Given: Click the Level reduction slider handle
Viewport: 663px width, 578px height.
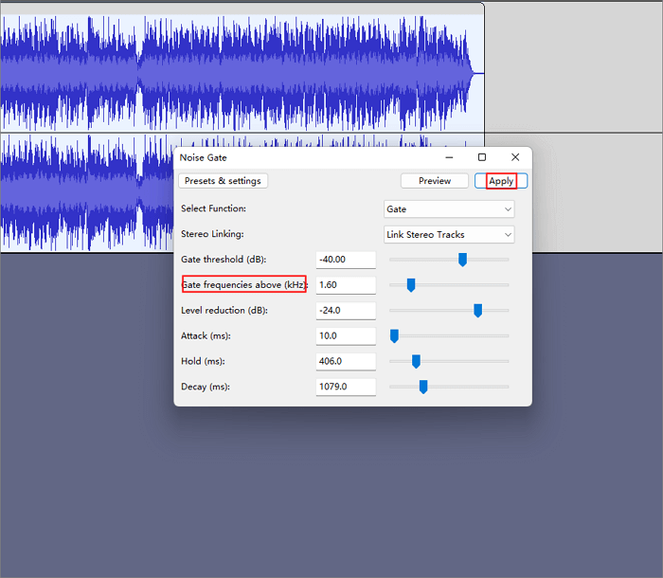Looking at the screenshot, I should click(477, 310).
